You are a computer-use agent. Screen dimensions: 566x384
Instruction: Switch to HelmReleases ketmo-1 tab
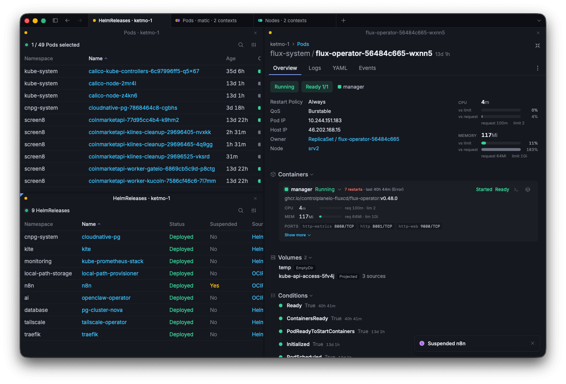point(130,20)
